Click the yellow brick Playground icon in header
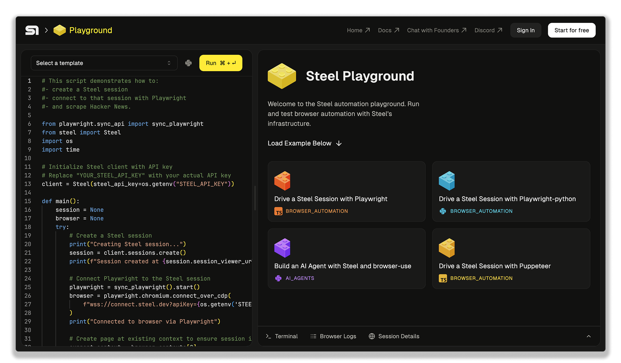Viewport: 621px width, 363px height. tap(60, 30)
